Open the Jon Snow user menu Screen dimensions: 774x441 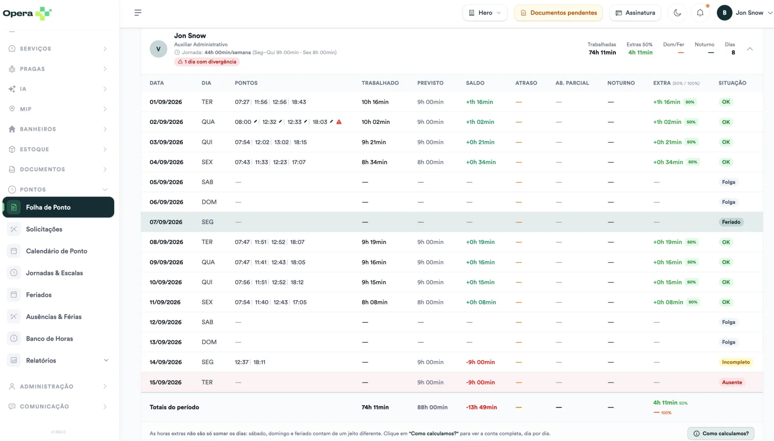(744, 13)
